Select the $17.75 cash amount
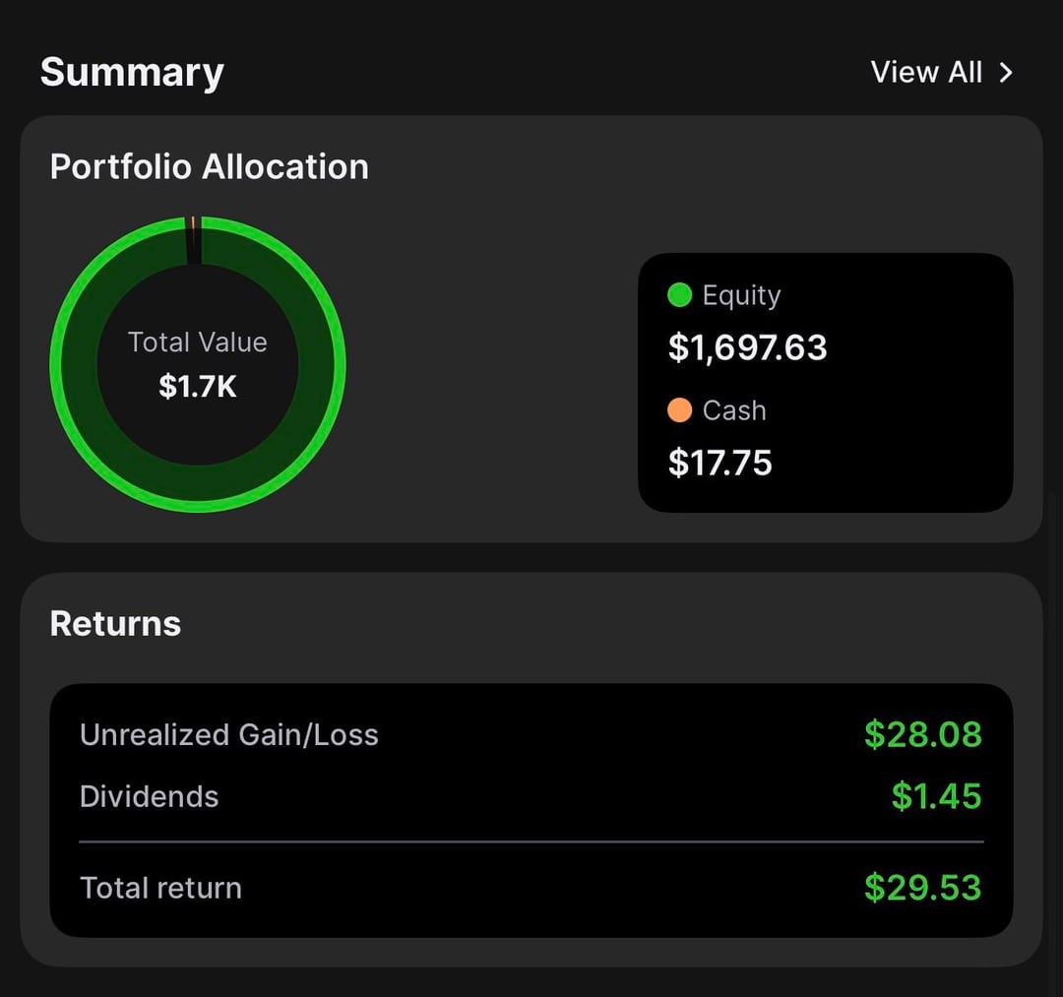This screenshot has height=997, width=1063. pos(719,463)
